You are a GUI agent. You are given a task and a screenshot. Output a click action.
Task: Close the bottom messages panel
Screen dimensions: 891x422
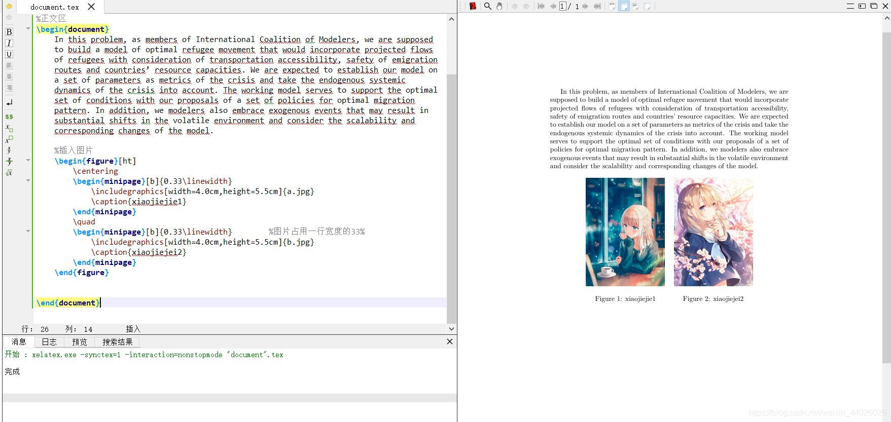(450, 341)
